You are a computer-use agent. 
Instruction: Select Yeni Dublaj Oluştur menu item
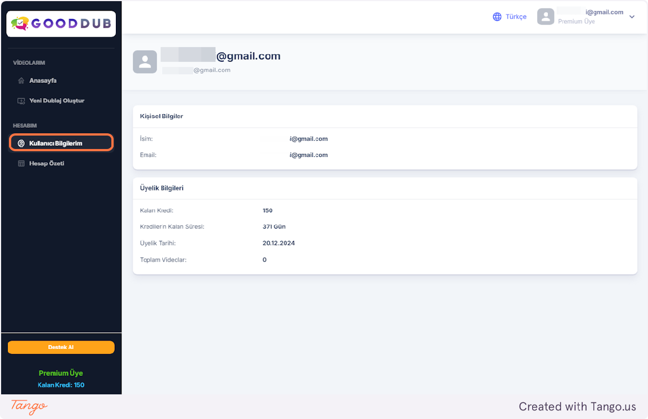click(x=57, y=101)
